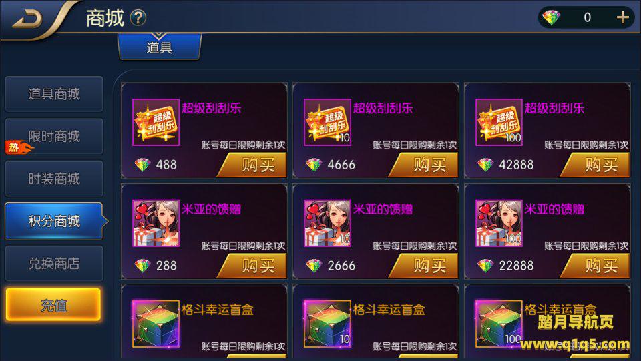Image resolution: width=641 pixels, height=361 pixels.
Task: Buy 超级刮刮乐 for 488 diamonds
Action: 252,165
